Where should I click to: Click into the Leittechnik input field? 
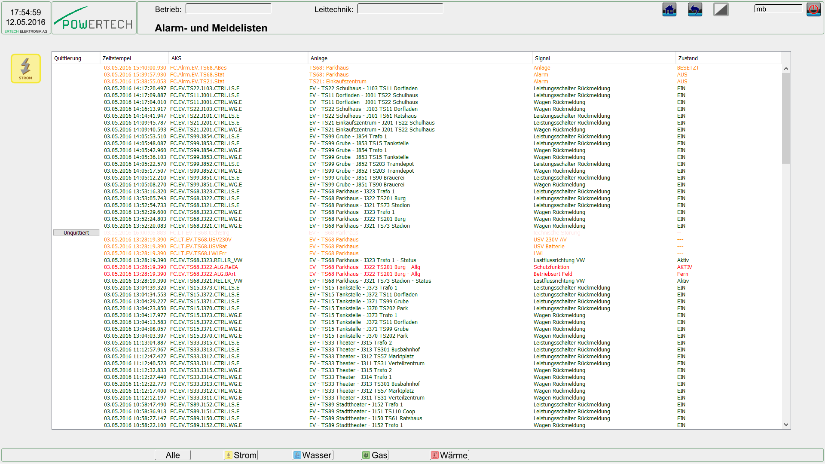[x=400, y=9]
